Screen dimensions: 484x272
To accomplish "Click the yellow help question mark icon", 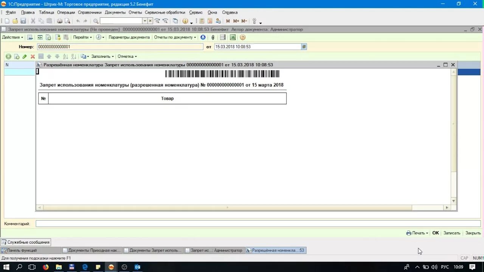I will coord(243,37).
